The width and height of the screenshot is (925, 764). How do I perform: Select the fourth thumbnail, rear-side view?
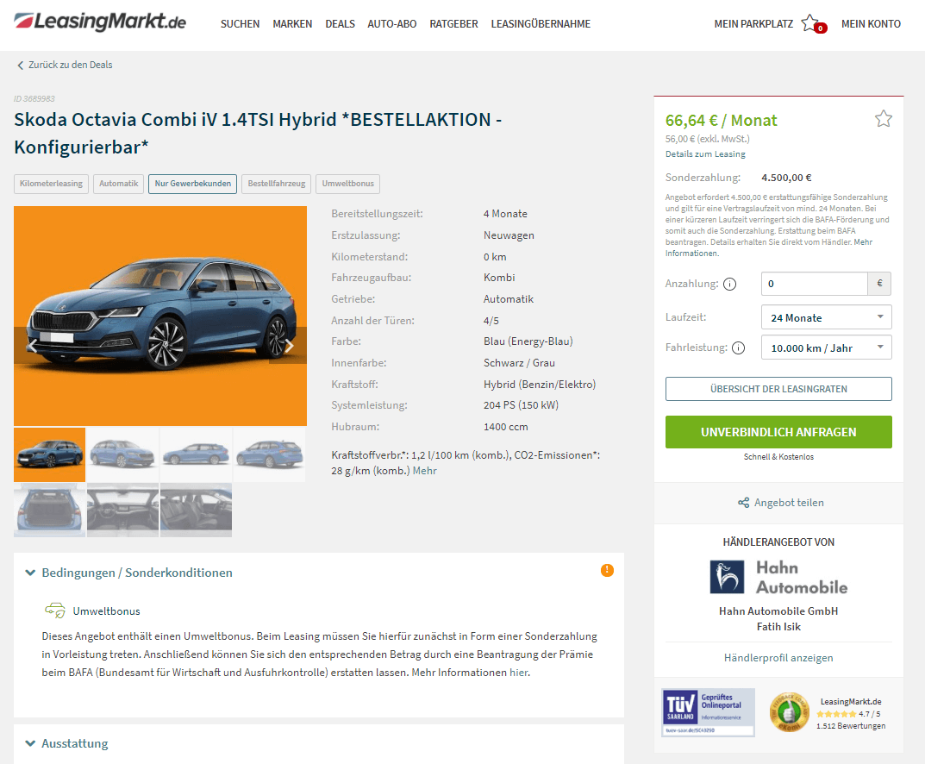[269, 454]
